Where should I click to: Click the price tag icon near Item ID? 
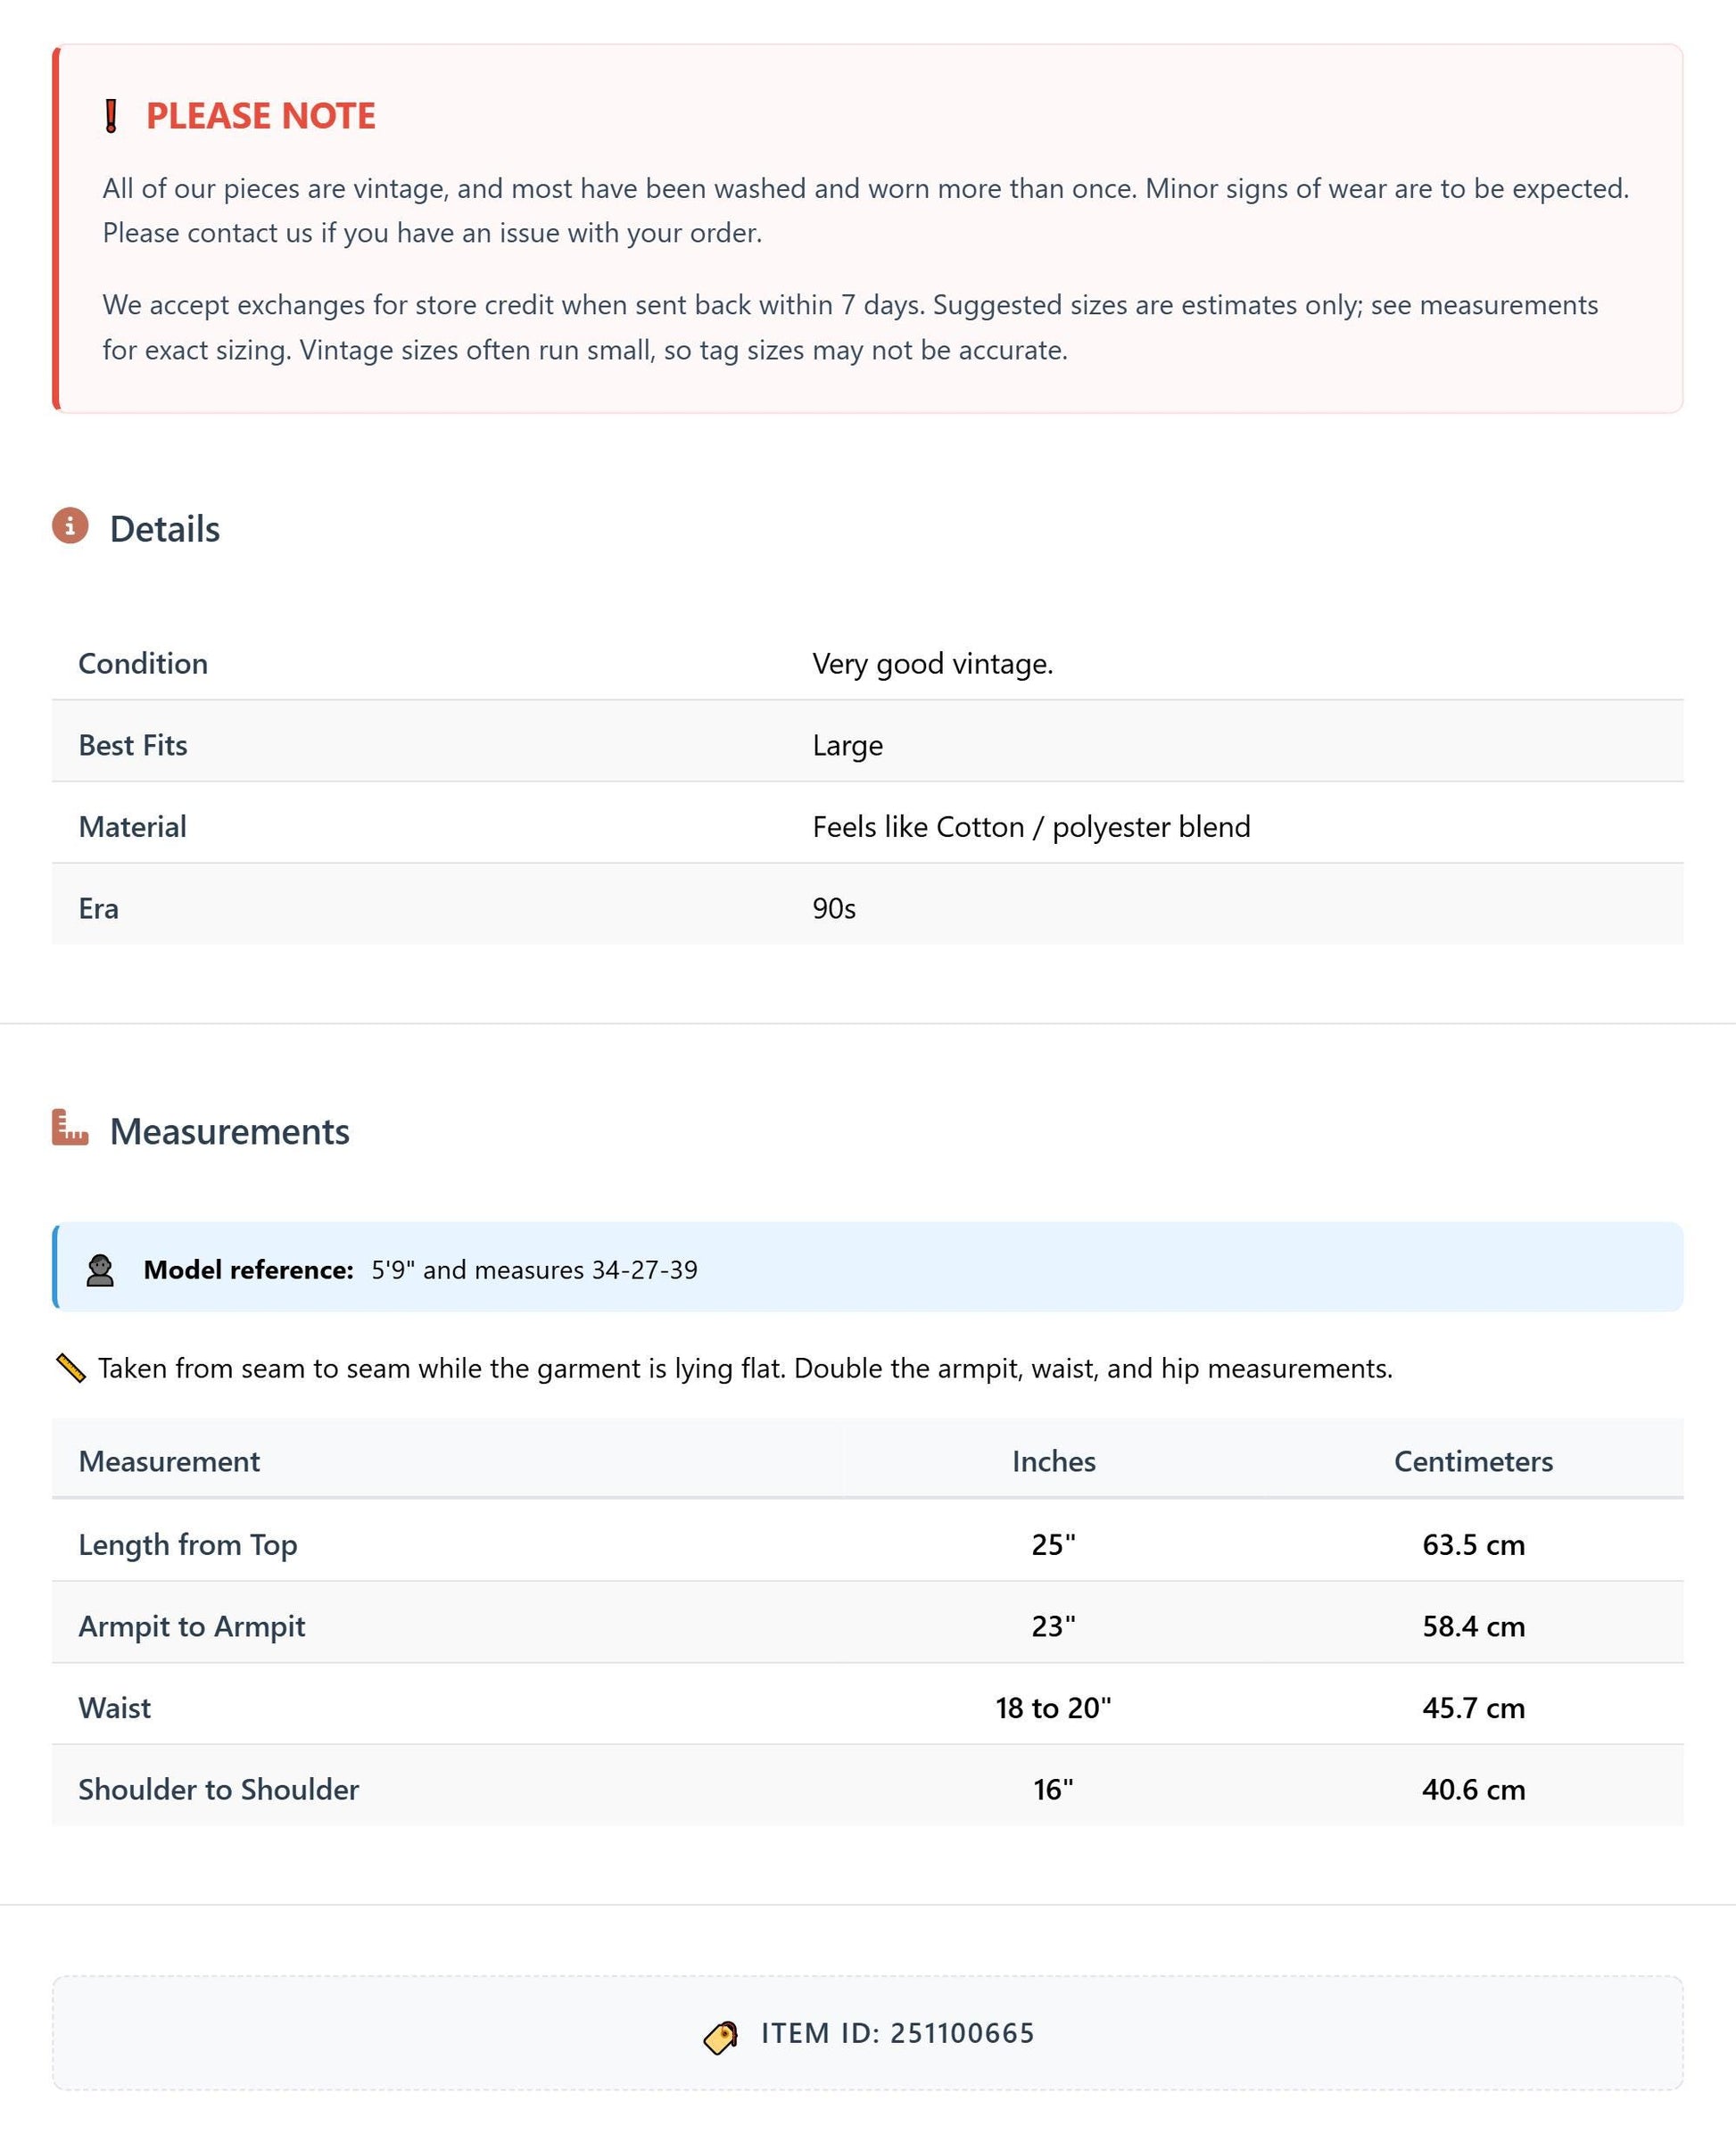721,2036
